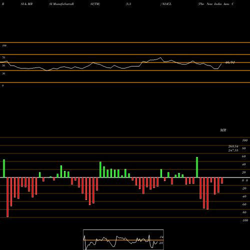Click the 268.54 value label
This screenshot has width=250, height=250.
click(233, 146)
